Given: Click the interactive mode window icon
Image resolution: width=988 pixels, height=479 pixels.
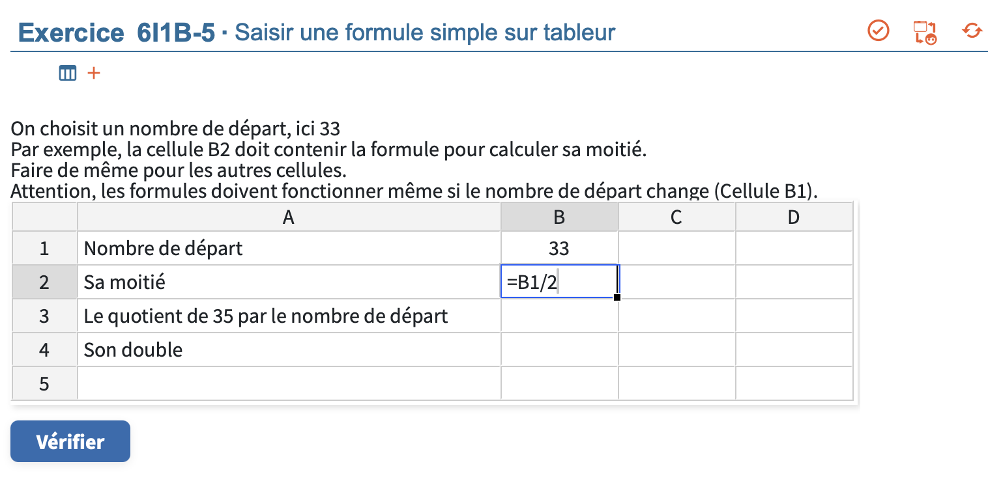Looking at the screenshot, I should (x=925, y=32).
